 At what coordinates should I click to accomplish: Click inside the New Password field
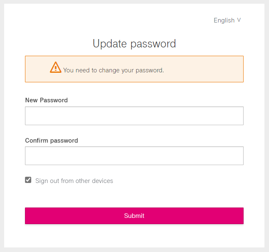click(x=134, y=116)
